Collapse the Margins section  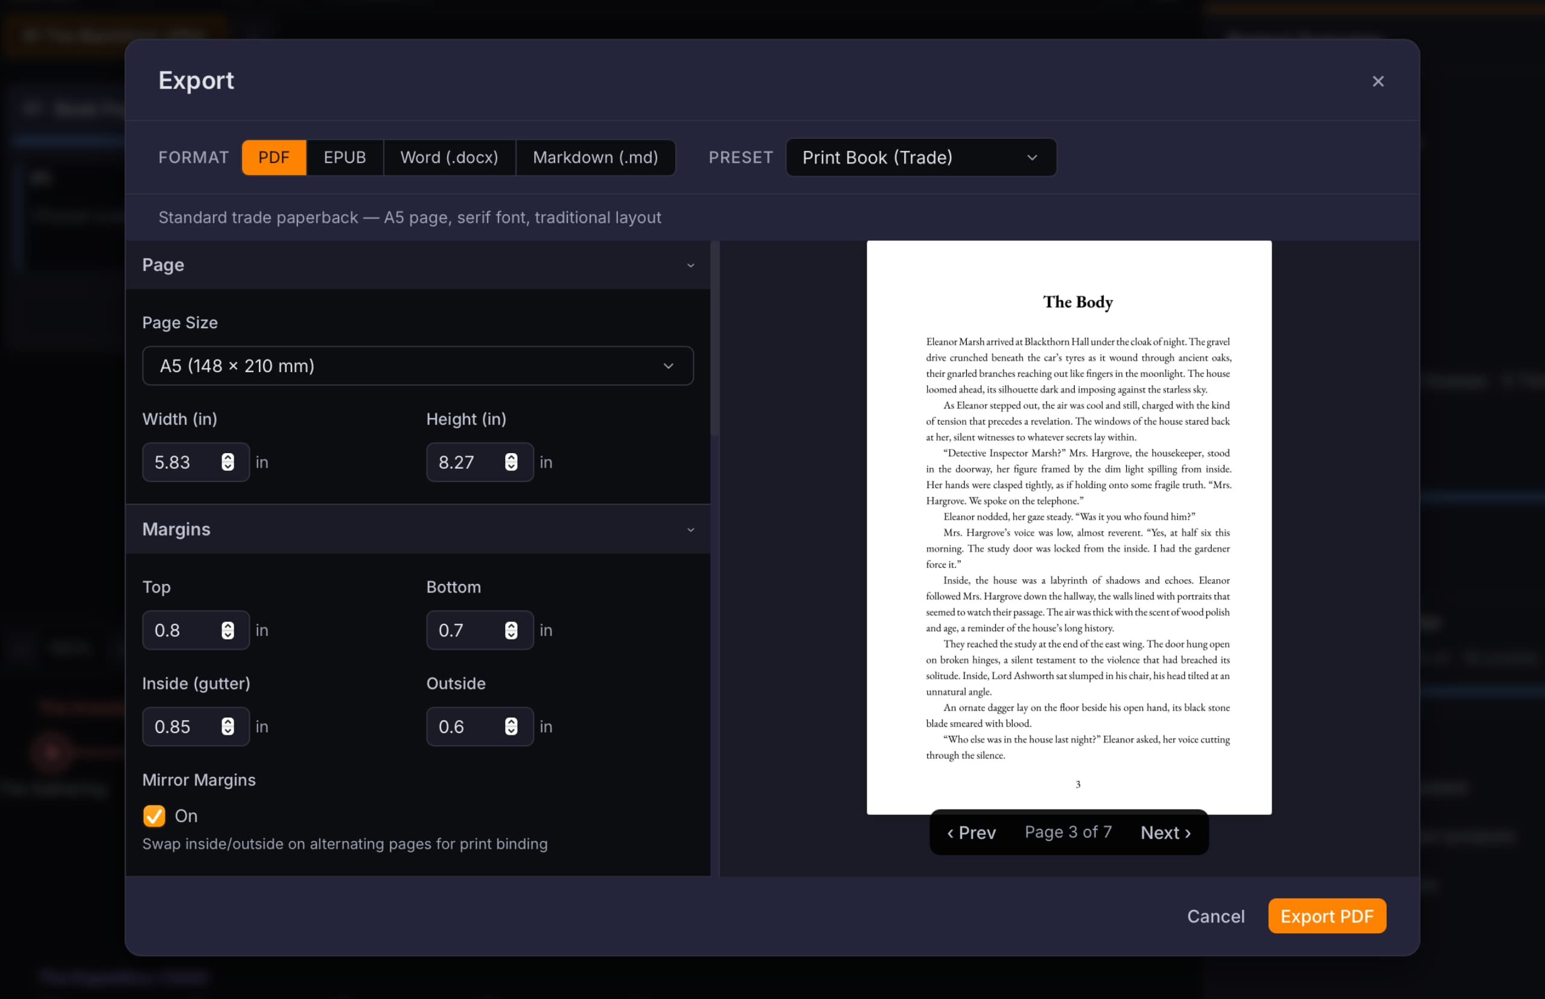pyautogui.click(x=418, y=529)
